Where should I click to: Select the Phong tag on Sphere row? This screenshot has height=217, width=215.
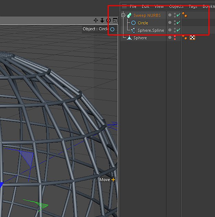point(185,37)
